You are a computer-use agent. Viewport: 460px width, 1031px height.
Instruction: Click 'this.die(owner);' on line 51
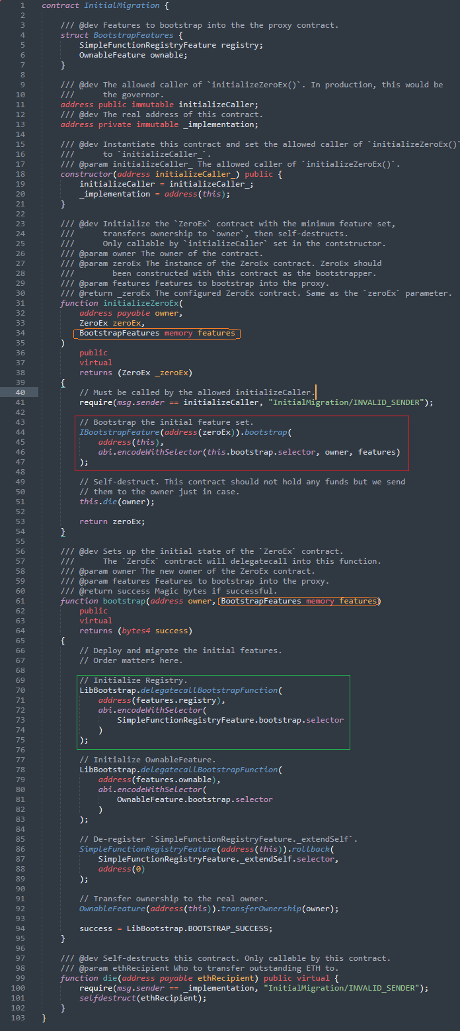(117, 502)
